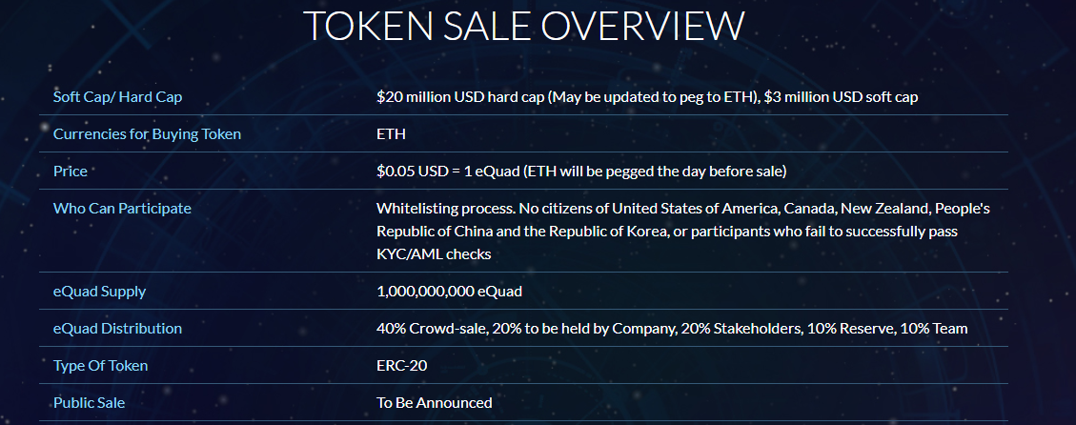Select the Public Sale label
The image size is (1076, 425).
point(90,402)
